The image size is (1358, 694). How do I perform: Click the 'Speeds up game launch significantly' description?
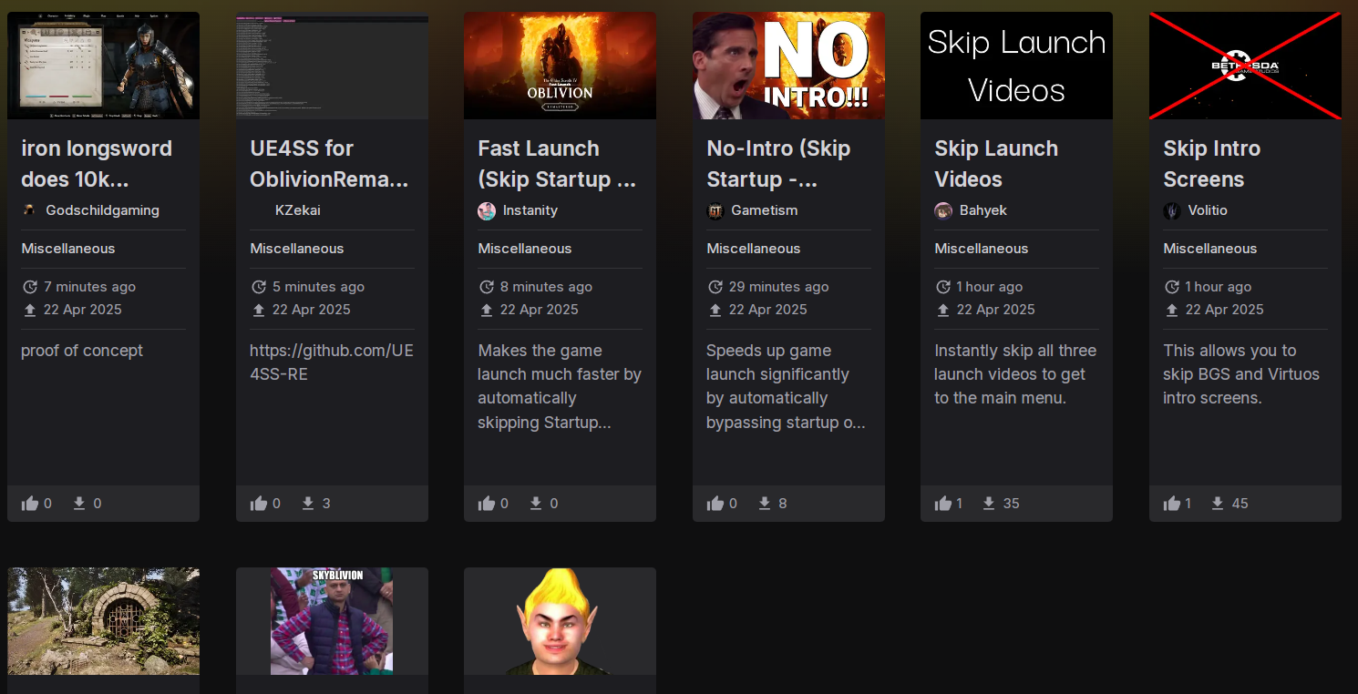786,386
